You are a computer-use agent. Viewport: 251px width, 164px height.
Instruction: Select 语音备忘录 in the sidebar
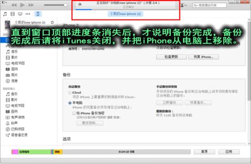[17, 135]
